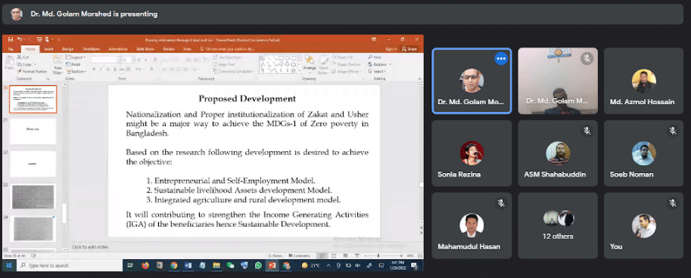Click muted microphone icon on Soeb Noman tile
Image resolution: width=691 pixels, height=278 pixels.
(x=673, y=131)
